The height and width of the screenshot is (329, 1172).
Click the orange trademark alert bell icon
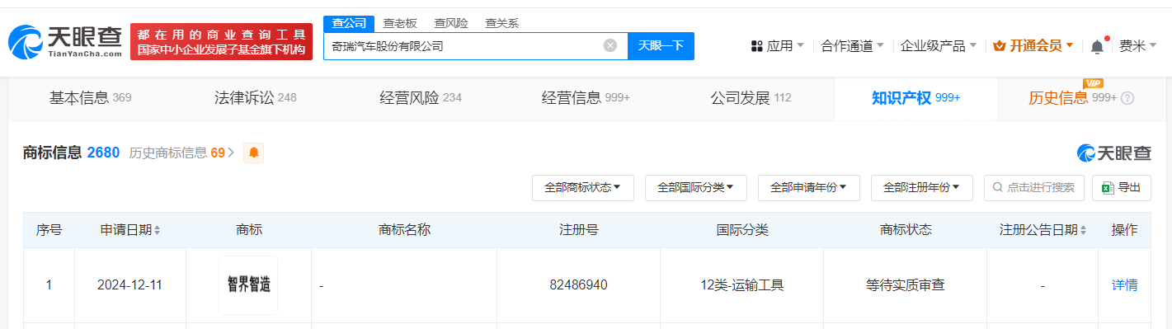[x=253, y=153]
